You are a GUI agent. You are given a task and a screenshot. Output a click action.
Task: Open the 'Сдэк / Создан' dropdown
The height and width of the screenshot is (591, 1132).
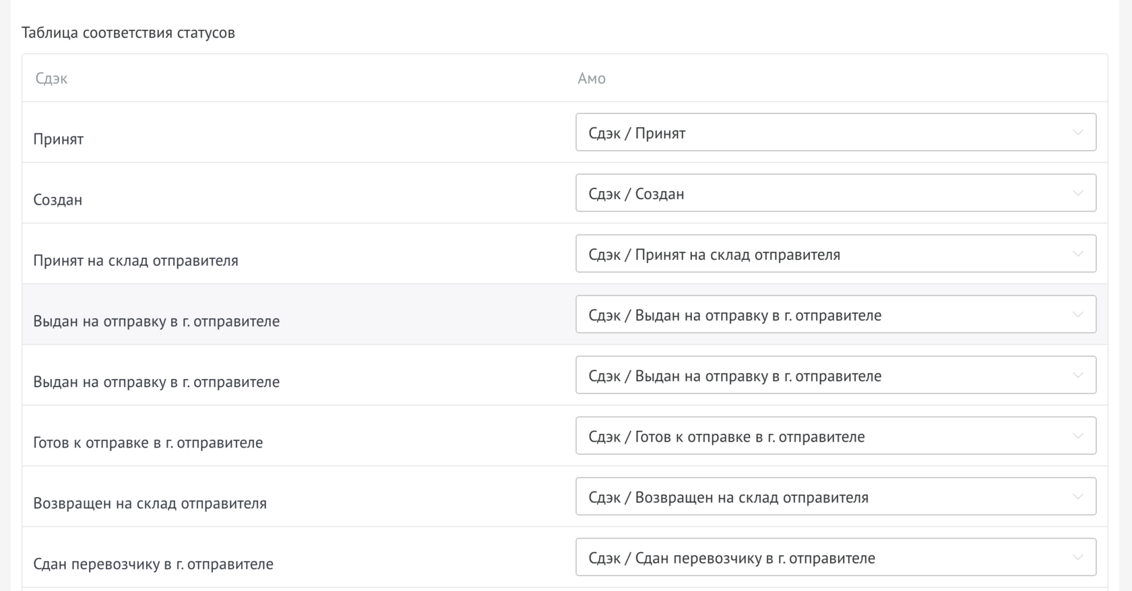[x=809, y=193]
